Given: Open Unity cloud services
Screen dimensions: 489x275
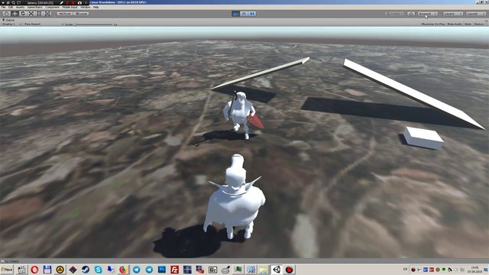Looking at the screenshot, I should click(x=411, y=14).
